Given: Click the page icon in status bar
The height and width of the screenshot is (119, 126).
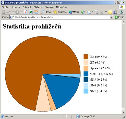Looking at the screenshot, I should 3,116.
